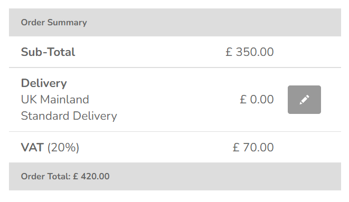The width and height of the screenshot is (349, 202).
Task: Select the 70.00 VAT figure
Action: click(x=258, y=147)
